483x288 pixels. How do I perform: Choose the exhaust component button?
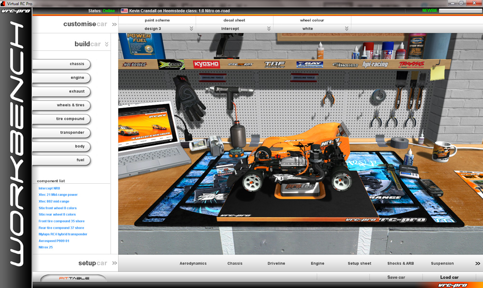tap(62, 91)
